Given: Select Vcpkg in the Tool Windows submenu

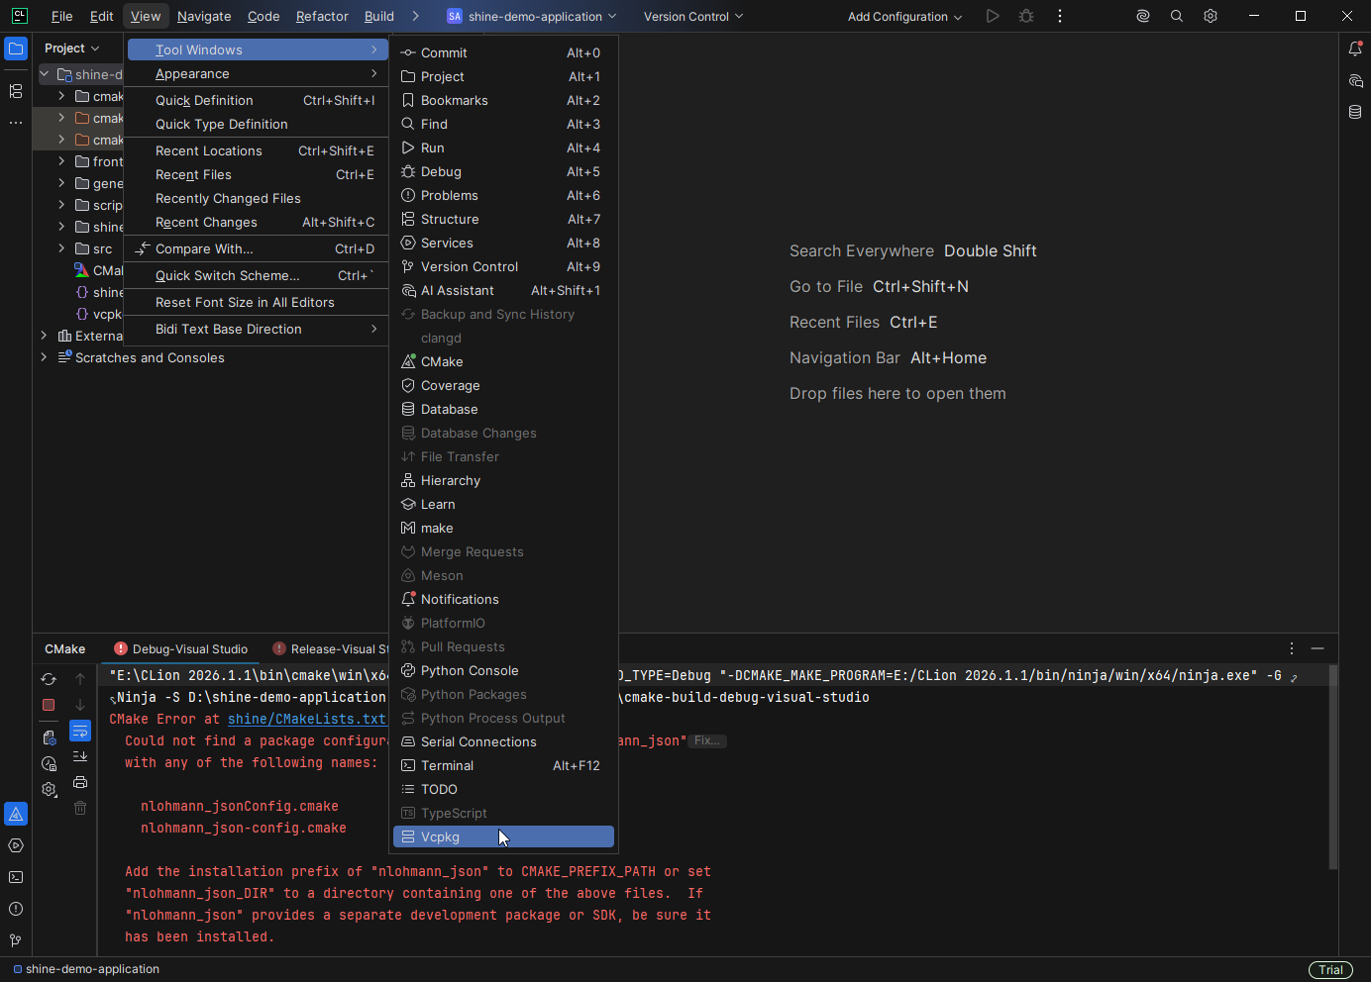Looking at the screenshot, I should [x=503, y=837].
